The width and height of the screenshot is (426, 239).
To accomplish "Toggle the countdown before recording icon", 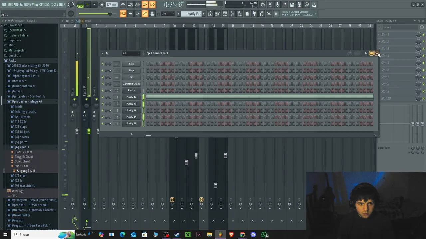I will [137, 5].
